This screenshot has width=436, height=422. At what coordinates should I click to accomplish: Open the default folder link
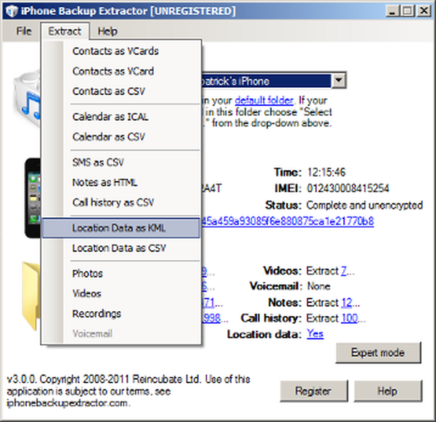[x=264, y=100]
